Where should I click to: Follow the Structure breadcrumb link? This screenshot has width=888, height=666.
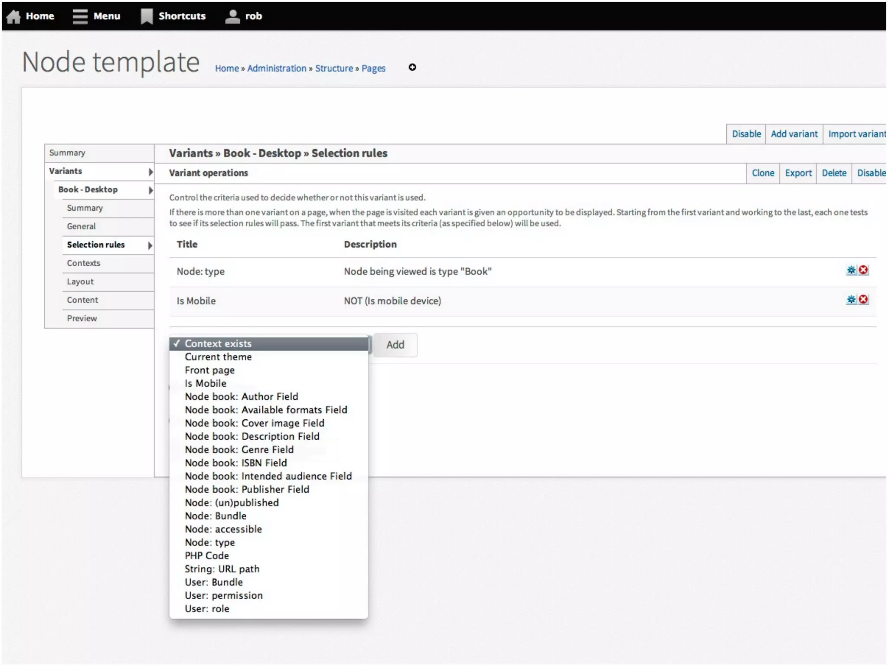(x=334, y=69)
